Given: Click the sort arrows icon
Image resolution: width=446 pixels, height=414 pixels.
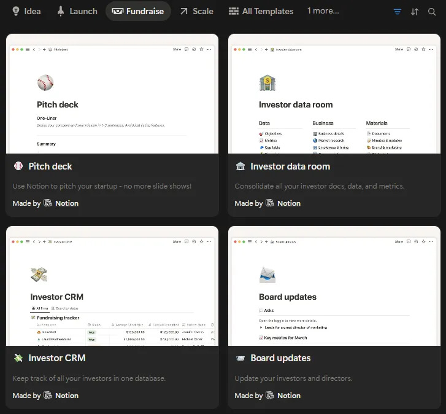Looking at the screenshot, I should (x=415, y=12).
